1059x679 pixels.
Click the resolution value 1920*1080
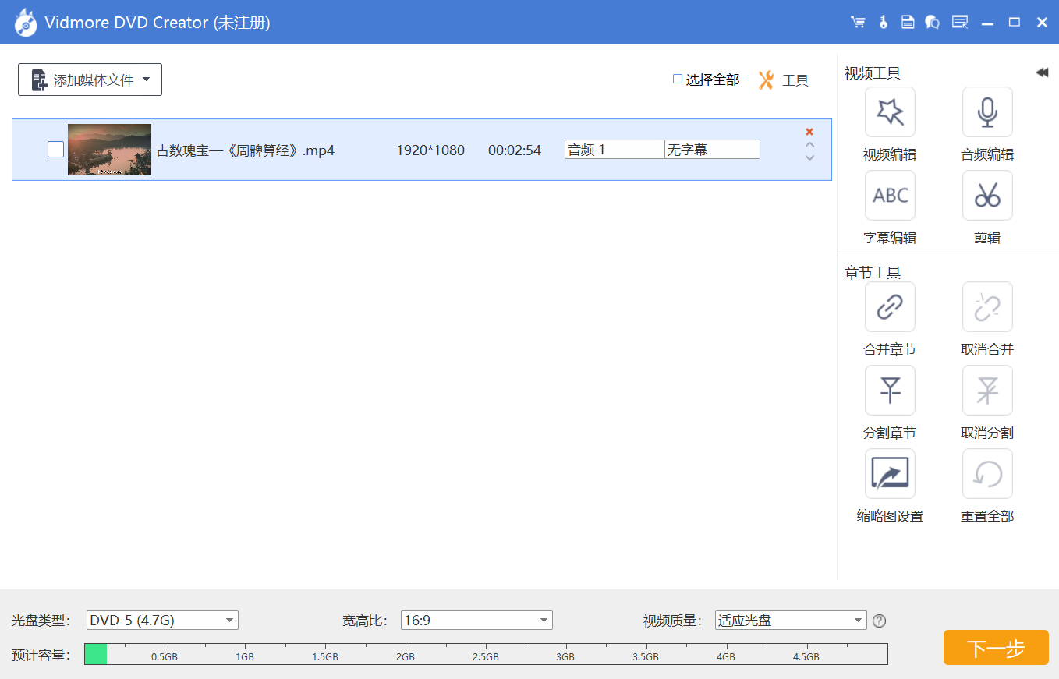430,150
